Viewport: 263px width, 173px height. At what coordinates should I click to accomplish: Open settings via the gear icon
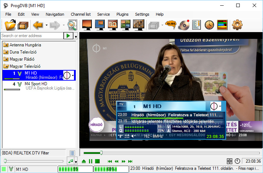(237, 25)
